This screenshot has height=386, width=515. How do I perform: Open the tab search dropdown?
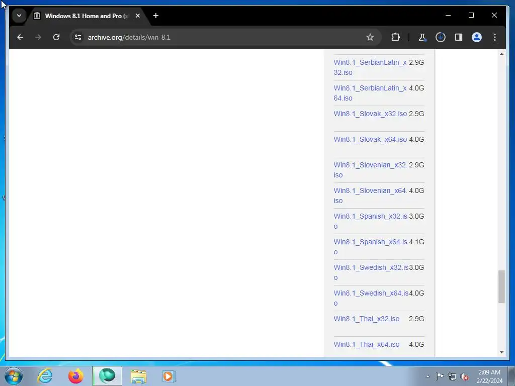pos(19,16)
